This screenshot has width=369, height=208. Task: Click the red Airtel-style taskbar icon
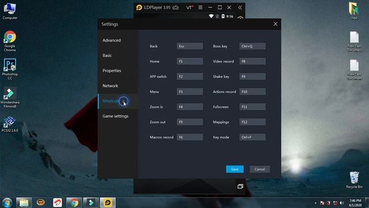tap(58, 203)
